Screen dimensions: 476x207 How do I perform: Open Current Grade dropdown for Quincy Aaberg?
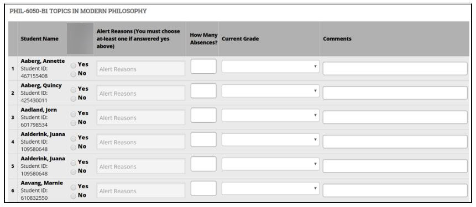(270, 91)
